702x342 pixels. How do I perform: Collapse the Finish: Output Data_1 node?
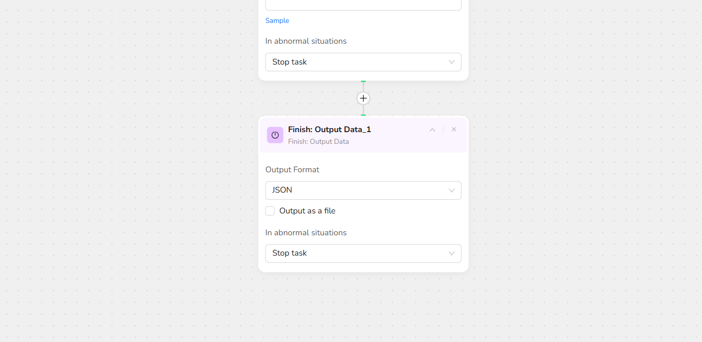432,130
